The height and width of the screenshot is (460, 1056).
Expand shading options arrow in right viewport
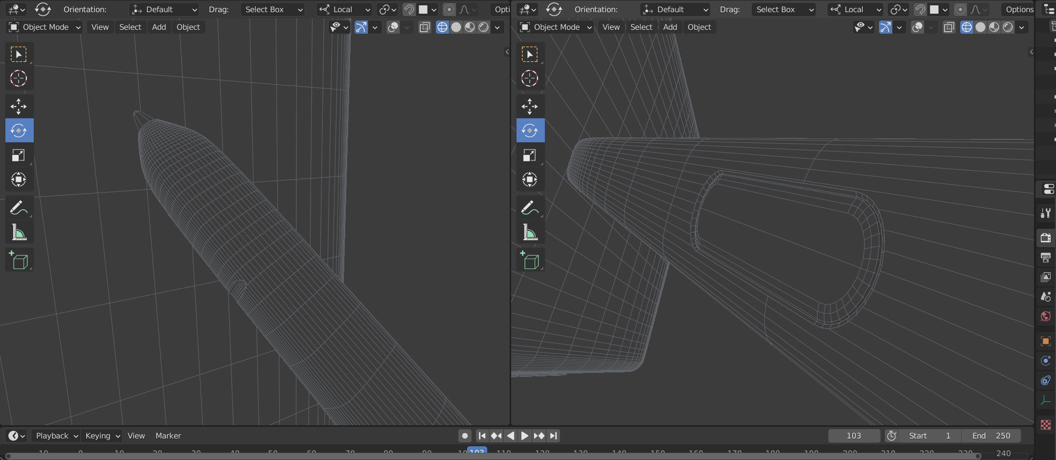(x=1022, y=27)
